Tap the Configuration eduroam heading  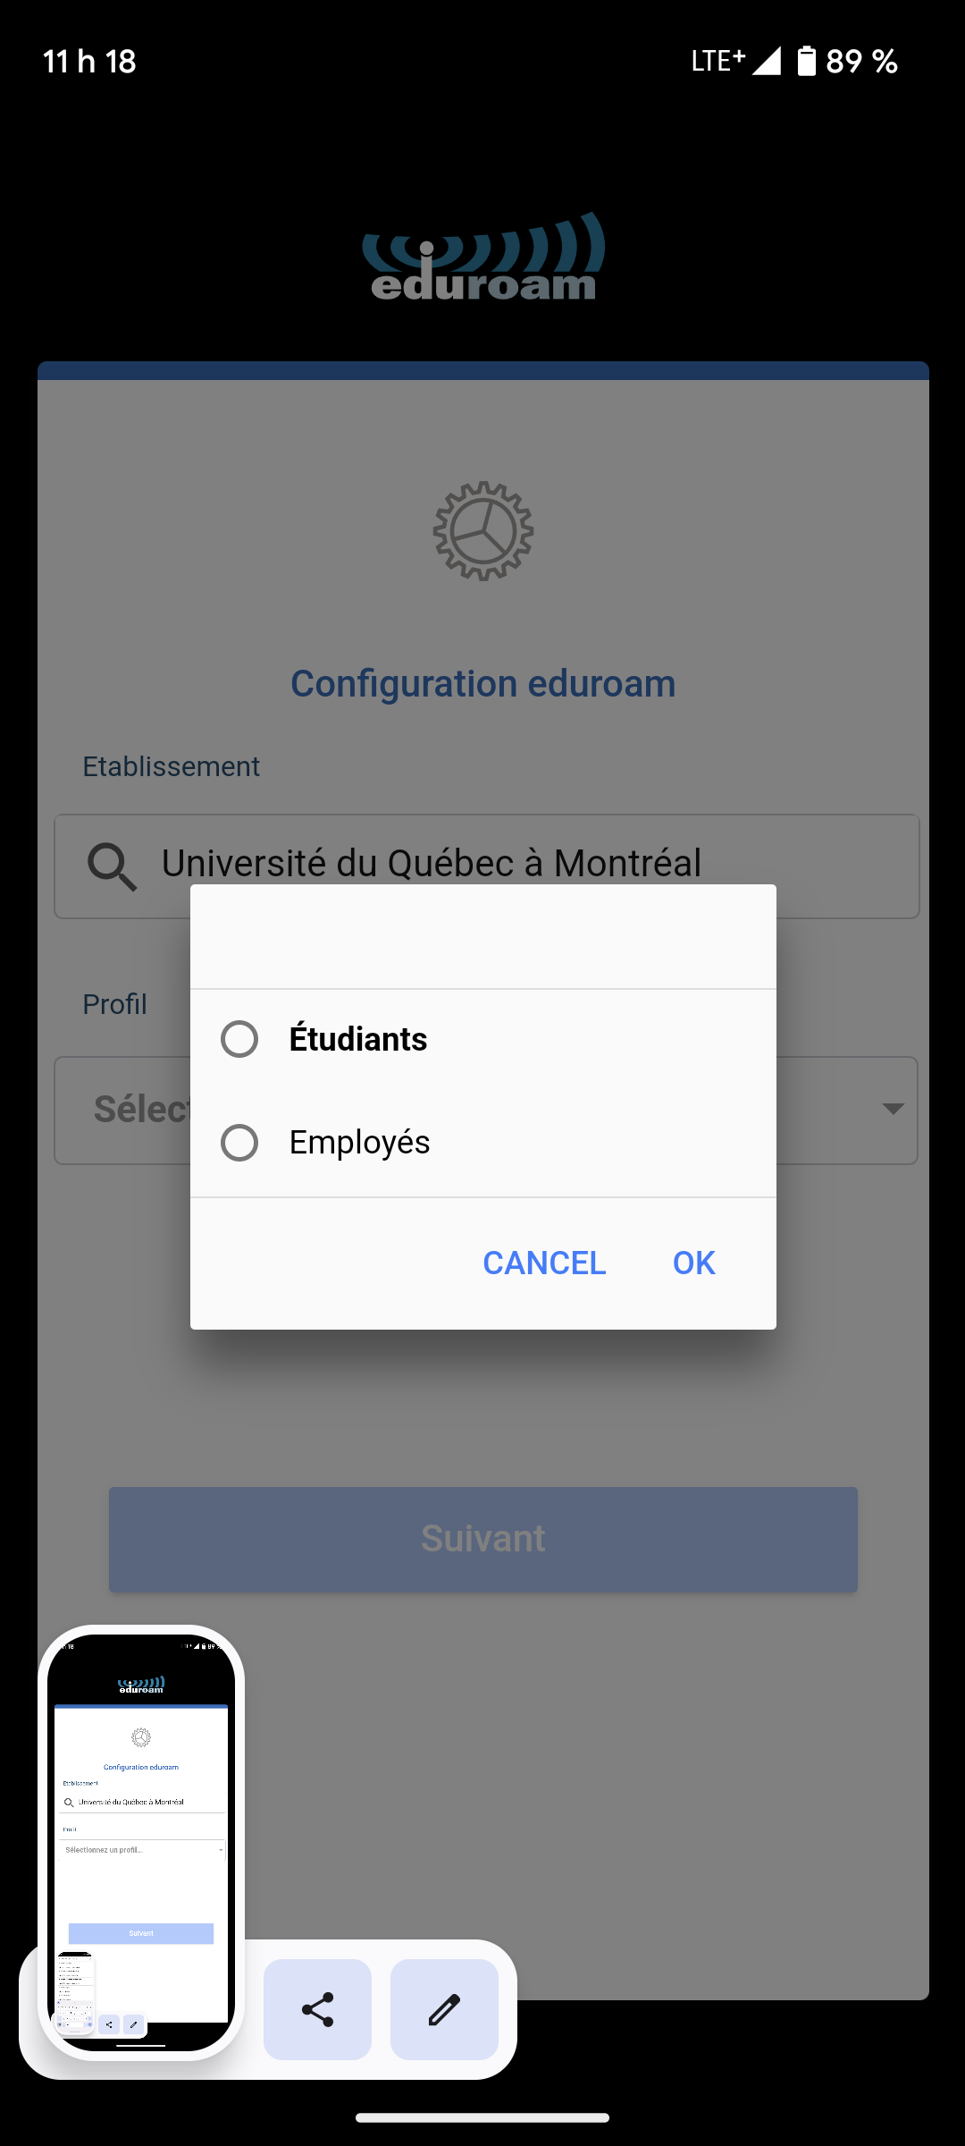point(483,684)
